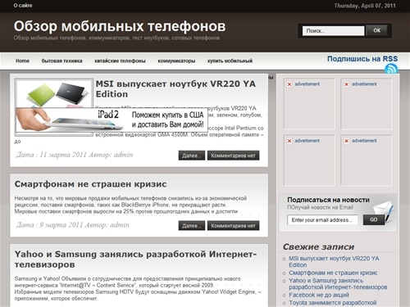
Task: Click the date 'Thursday, April 07, 2011'
Action: click(x=365, y=6)
